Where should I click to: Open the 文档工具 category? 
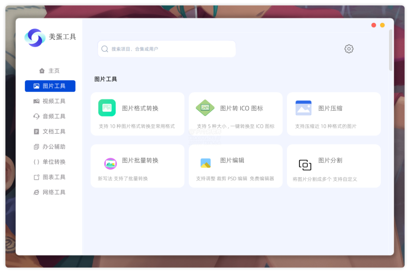click(53, 131)
